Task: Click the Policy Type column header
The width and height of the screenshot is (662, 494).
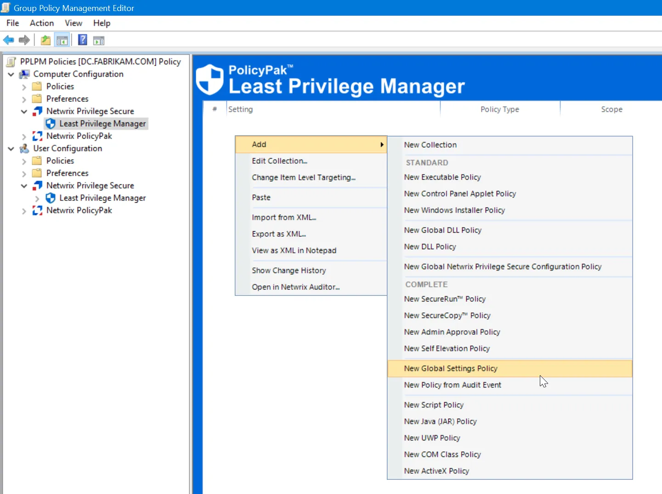Action: (499, 109)
